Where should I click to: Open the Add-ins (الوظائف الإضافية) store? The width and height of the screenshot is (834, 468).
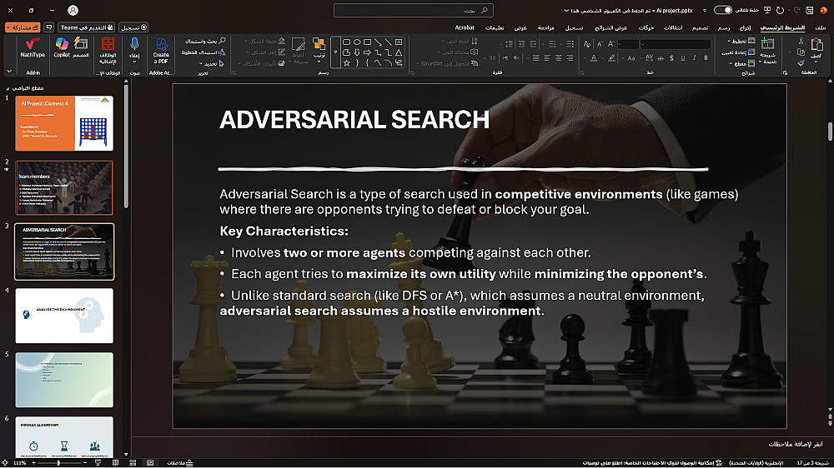click(108, 51)
